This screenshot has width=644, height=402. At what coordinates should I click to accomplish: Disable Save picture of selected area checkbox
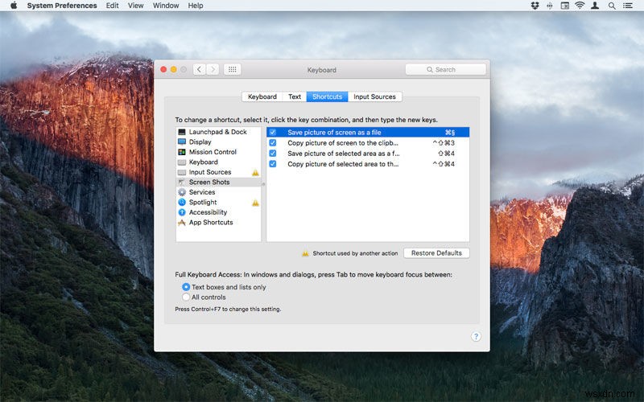tap(273, 153)
